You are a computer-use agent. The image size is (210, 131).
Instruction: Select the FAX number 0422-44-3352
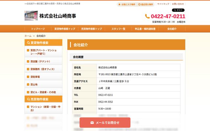click(x=106, y=102)
